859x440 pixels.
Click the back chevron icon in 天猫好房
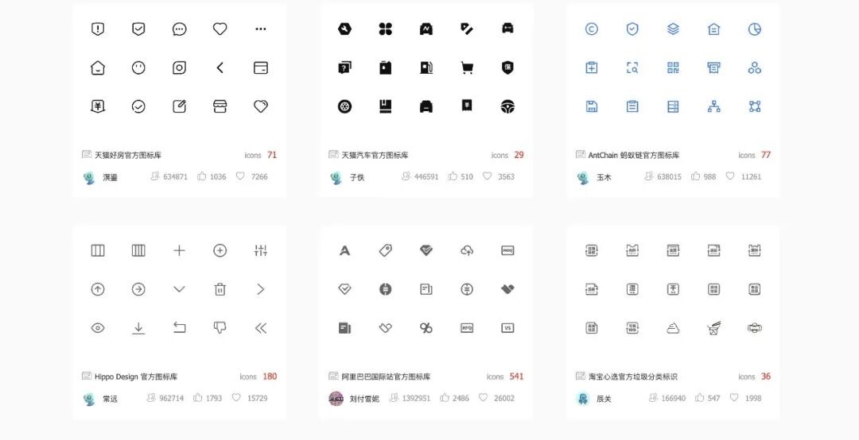[220, 68]
